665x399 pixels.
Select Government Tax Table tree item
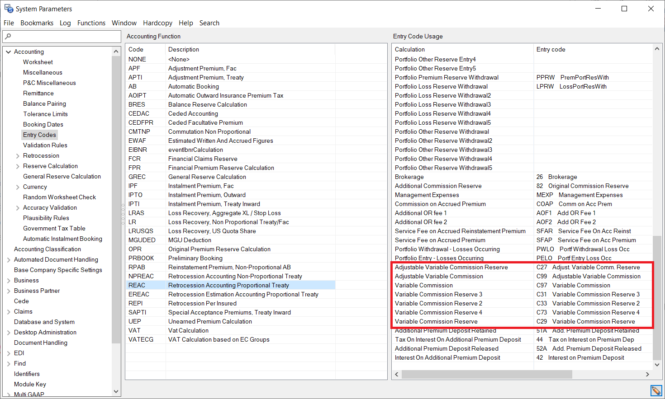coord(54,228)
